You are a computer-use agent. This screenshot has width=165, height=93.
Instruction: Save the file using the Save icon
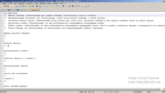[5, 6]
